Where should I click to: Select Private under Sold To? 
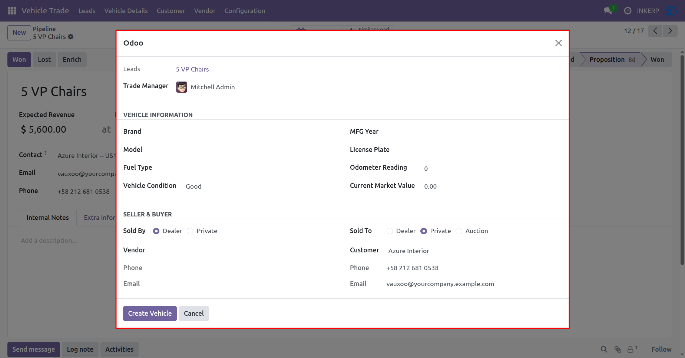tap(424, 231)
